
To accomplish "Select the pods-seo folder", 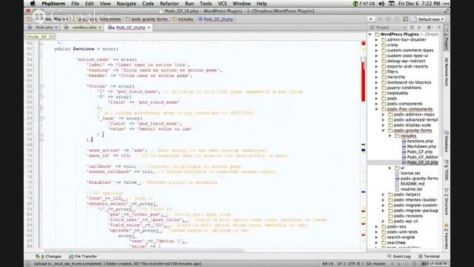I will tap(396, 226).
